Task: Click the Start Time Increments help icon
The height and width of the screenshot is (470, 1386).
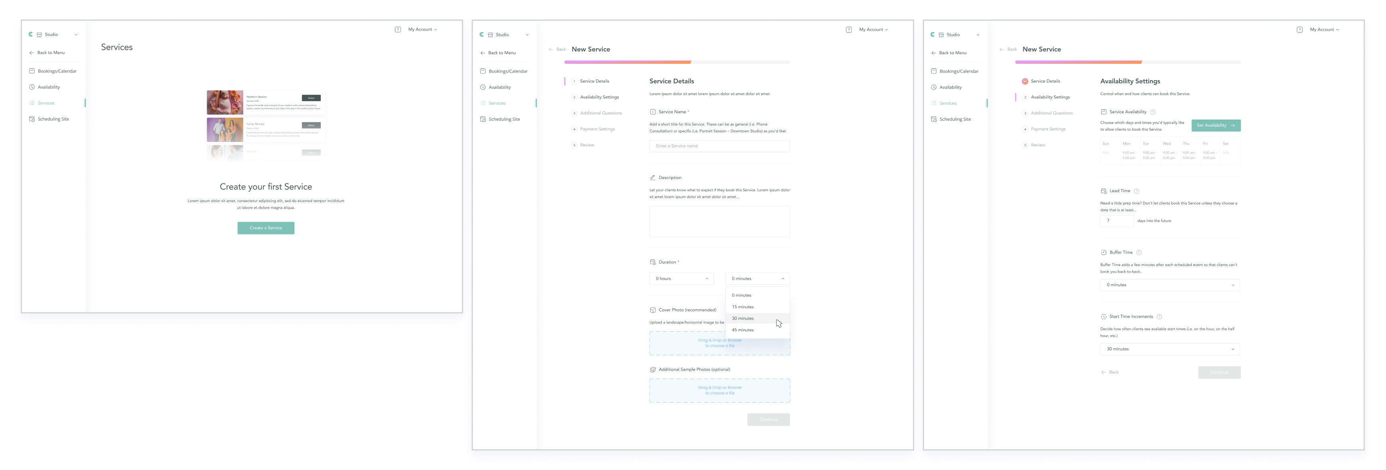Action: click(x=1159, y=317)
